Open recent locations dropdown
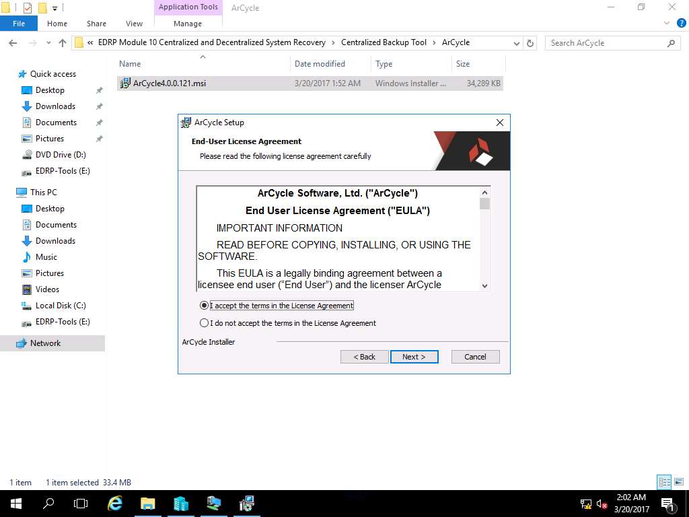This screenshot has width=689, height=517. 48,43
